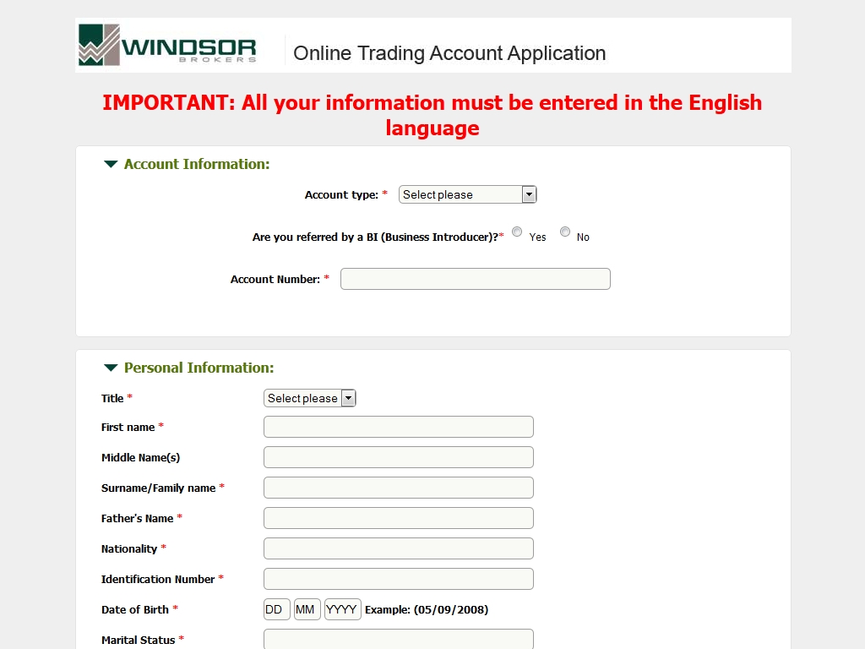Open the Title dropdown
Image resolution: width=865 pixels, height=649 pixels.
[x=310, y=398]
